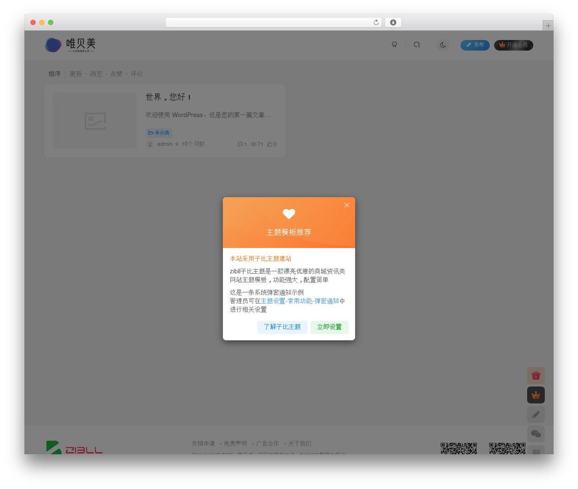Open 关于我们 footer link
This screenshot has height=489, width=578.
[299, 443]
